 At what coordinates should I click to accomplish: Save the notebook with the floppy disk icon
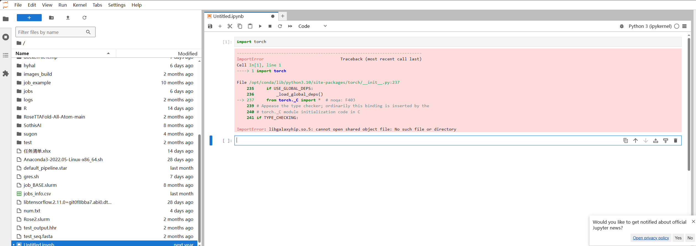pyautogui.click(x=210, y=26)
